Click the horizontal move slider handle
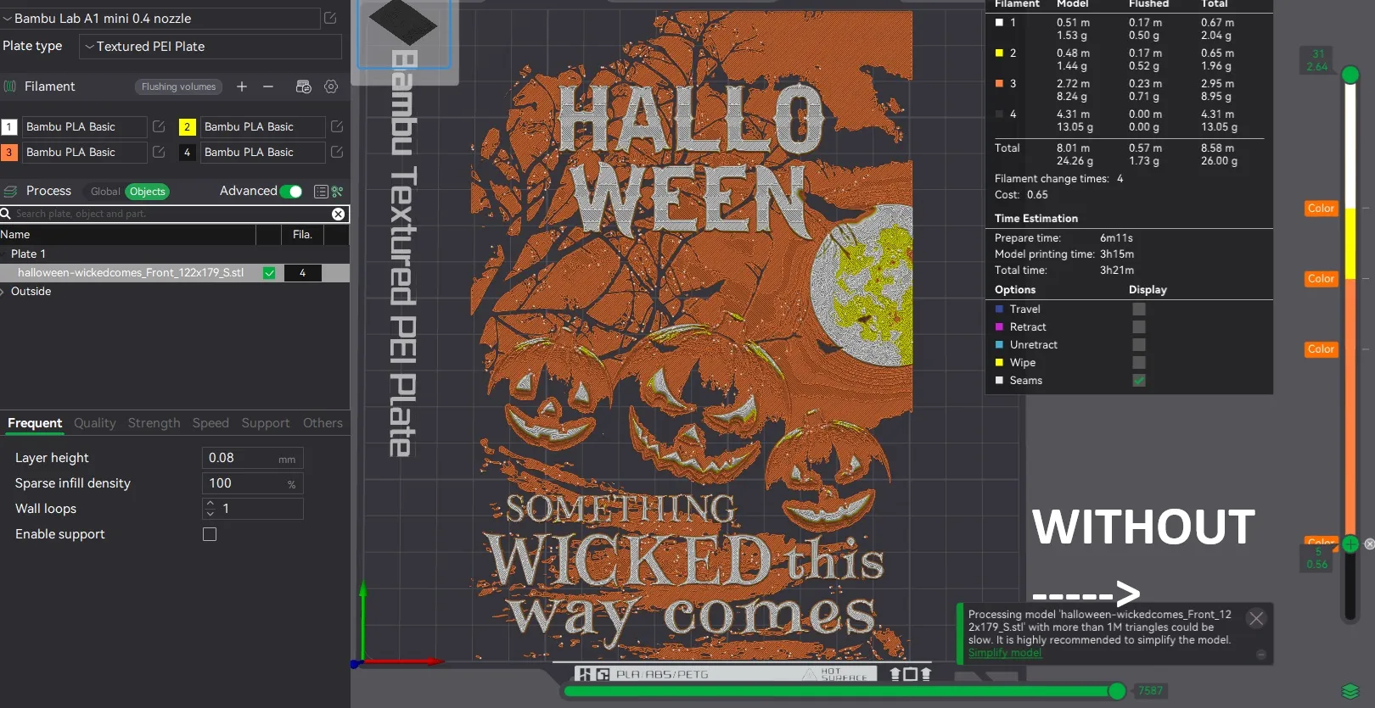This screenshot has height=708, width=1375. (x=1118, y=691)
